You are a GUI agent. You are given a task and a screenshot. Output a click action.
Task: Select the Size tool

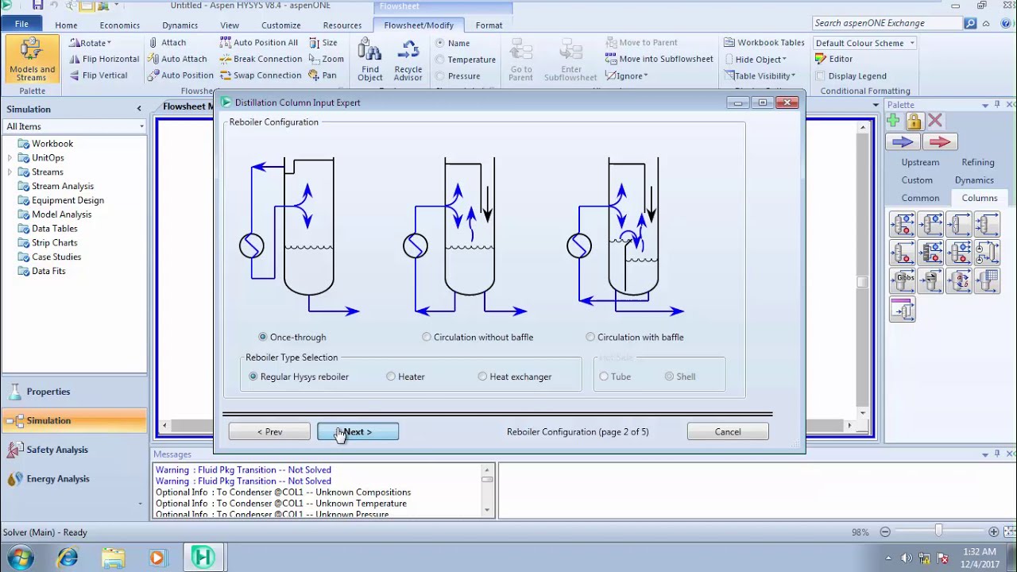[323, 43]
